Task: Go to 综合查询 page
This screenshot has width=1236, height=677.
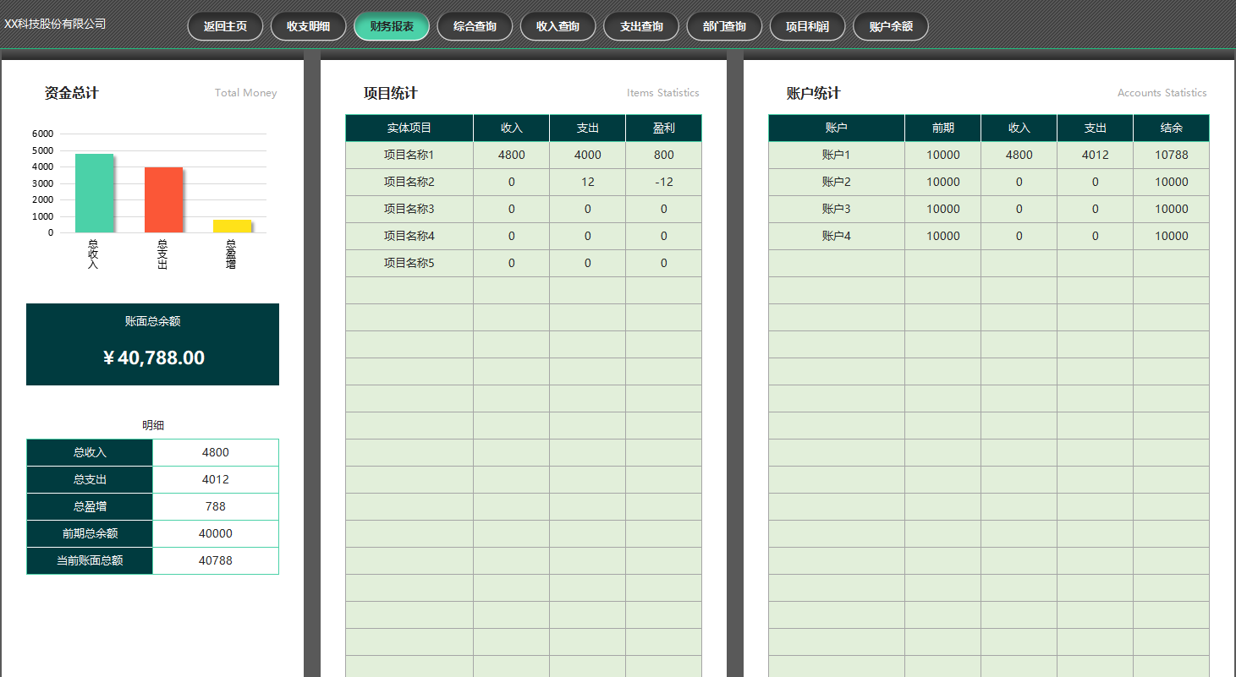Action: 475,26
